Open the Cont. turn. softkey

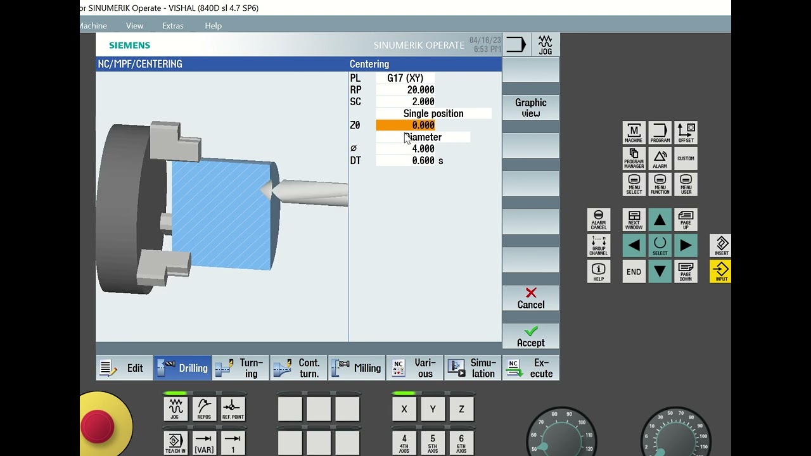coord(299,368)
